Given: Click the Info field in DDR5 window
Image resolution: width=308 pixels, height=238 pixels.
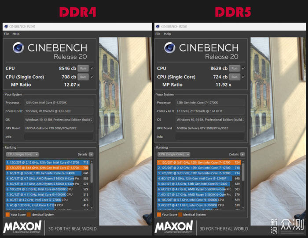Looking at the screenshot, I should point(210,137).
